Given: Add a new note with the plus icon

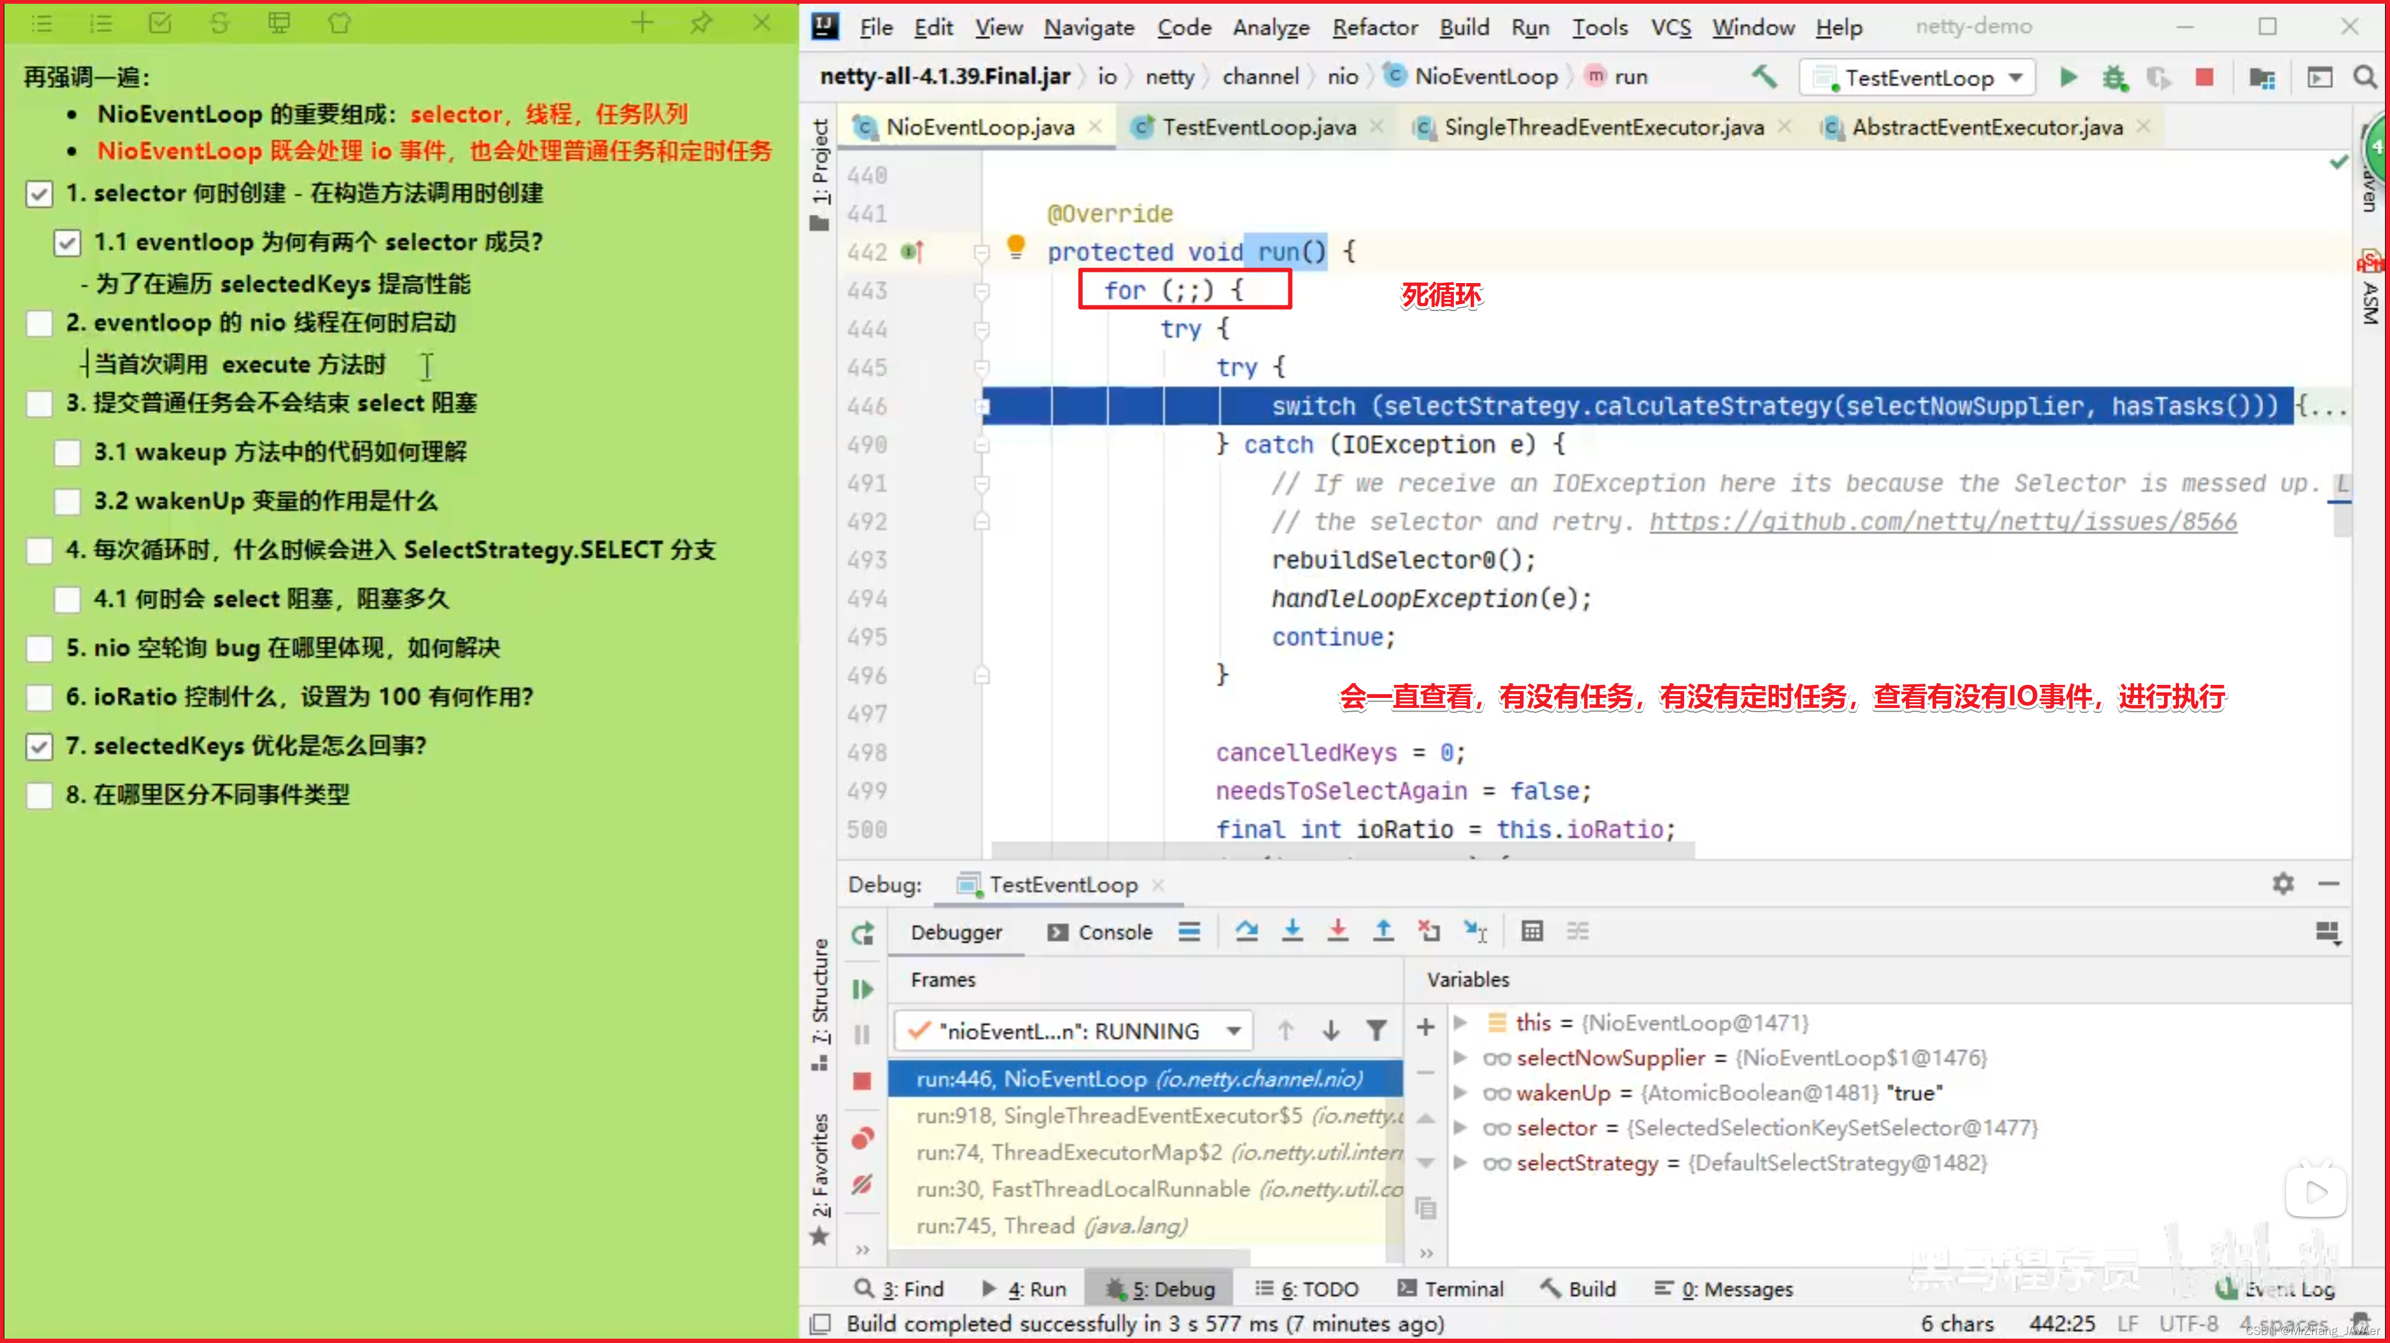Looking at the screenshot, I should (x=642, y=22).
